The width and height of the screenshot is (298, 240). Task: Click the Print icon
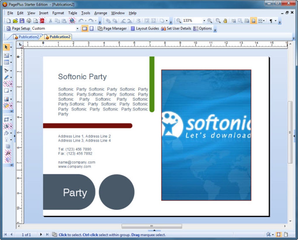click(29, 21)
